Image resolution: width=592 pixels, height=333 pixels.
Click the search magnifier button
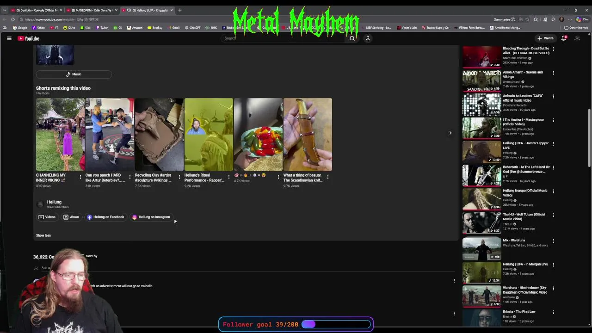[x=352, y=38]
